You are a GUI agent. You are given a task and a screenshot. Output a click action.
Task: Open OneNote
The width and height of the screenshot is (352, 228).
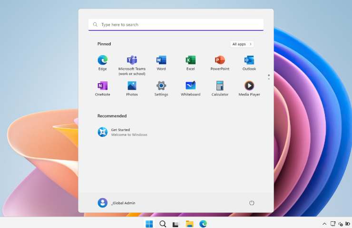pos(102,89)
